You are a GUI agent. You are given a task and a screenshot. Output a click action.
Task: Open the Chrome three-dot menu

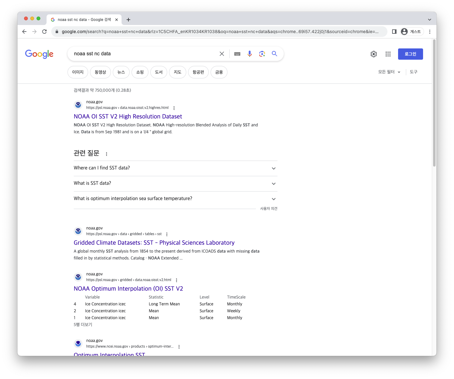point(430,32)
